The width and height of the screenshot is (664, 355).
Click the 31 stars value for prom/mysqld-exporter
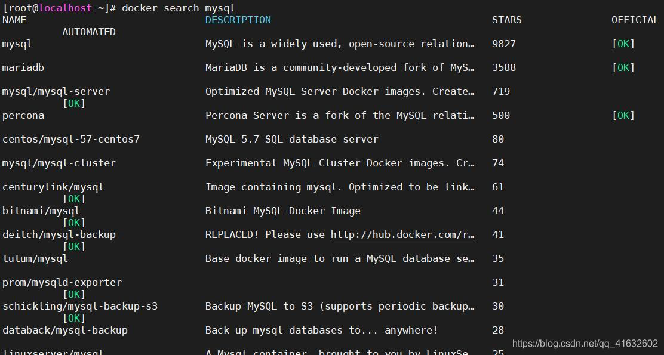(498, 283)
